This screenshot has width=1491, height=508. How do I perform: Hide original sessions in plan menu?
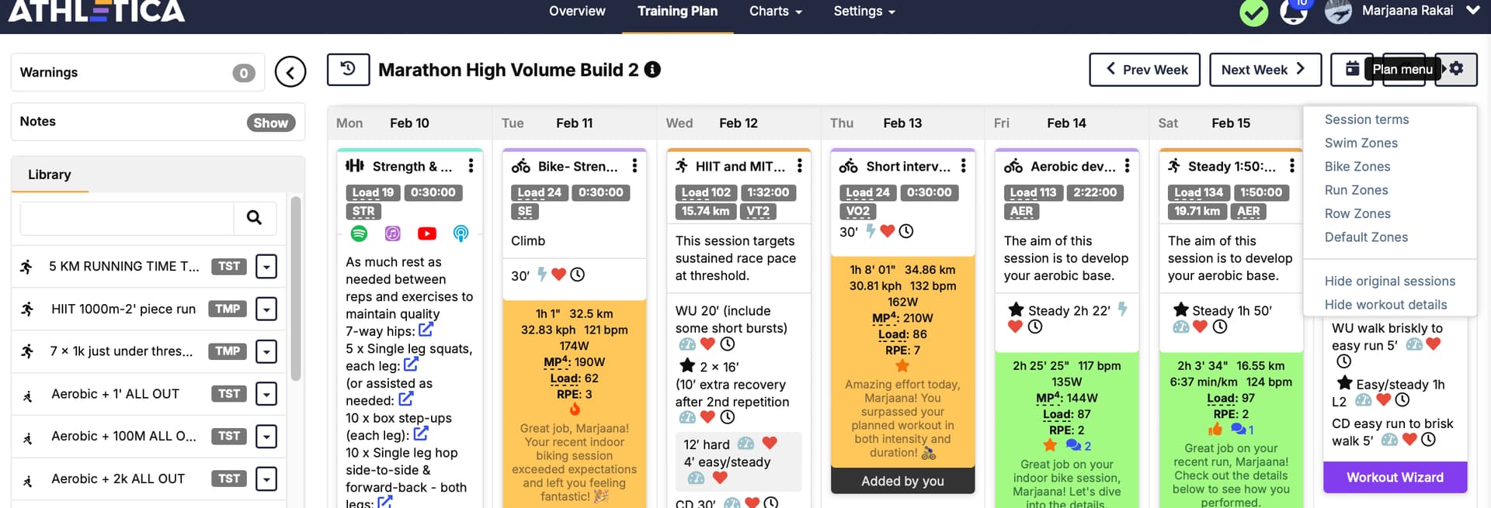pos(1389,281)
